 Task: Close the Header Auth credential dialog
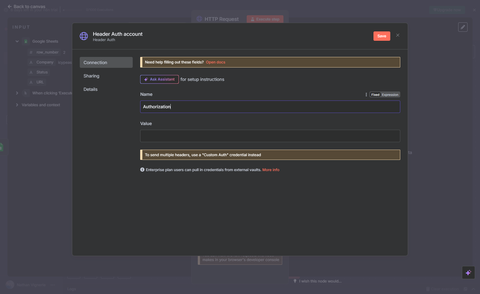point(398,35)
